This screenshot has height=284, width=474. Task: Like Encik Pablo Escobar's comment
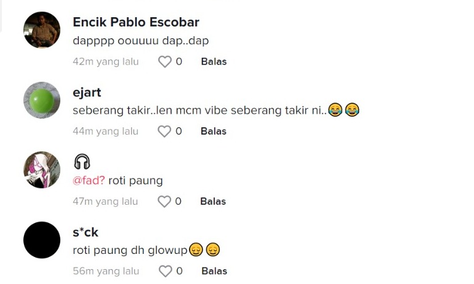pyautogui.click(x=164, y=61)
